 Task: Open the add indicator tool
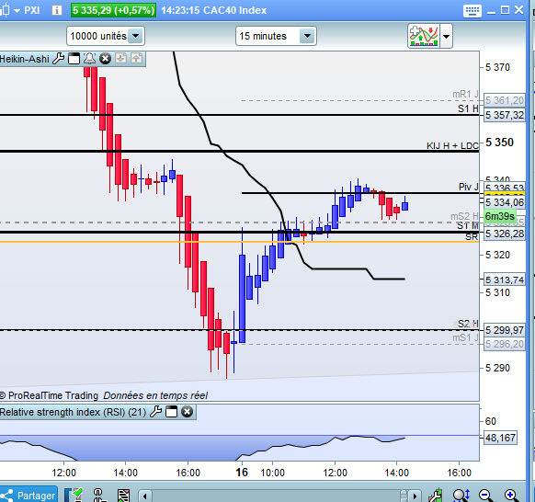point(424,36)
